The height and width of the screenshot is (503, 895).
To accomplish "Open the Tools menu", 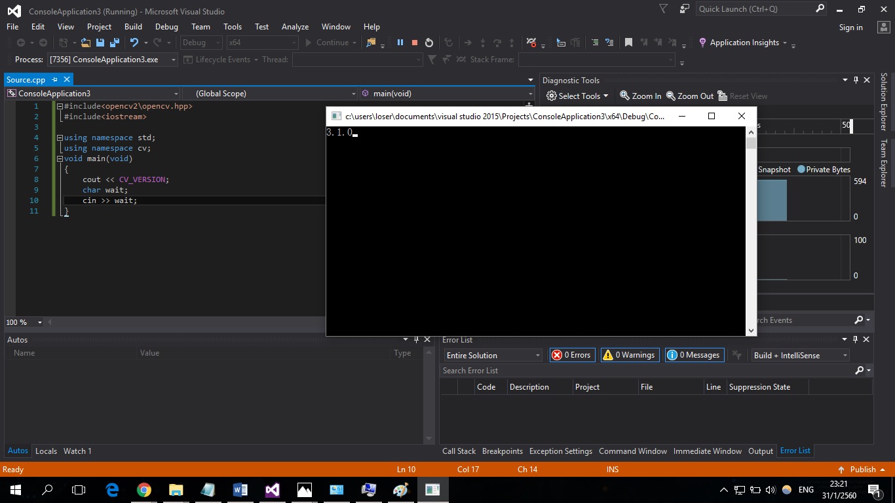I will (233, 27).
